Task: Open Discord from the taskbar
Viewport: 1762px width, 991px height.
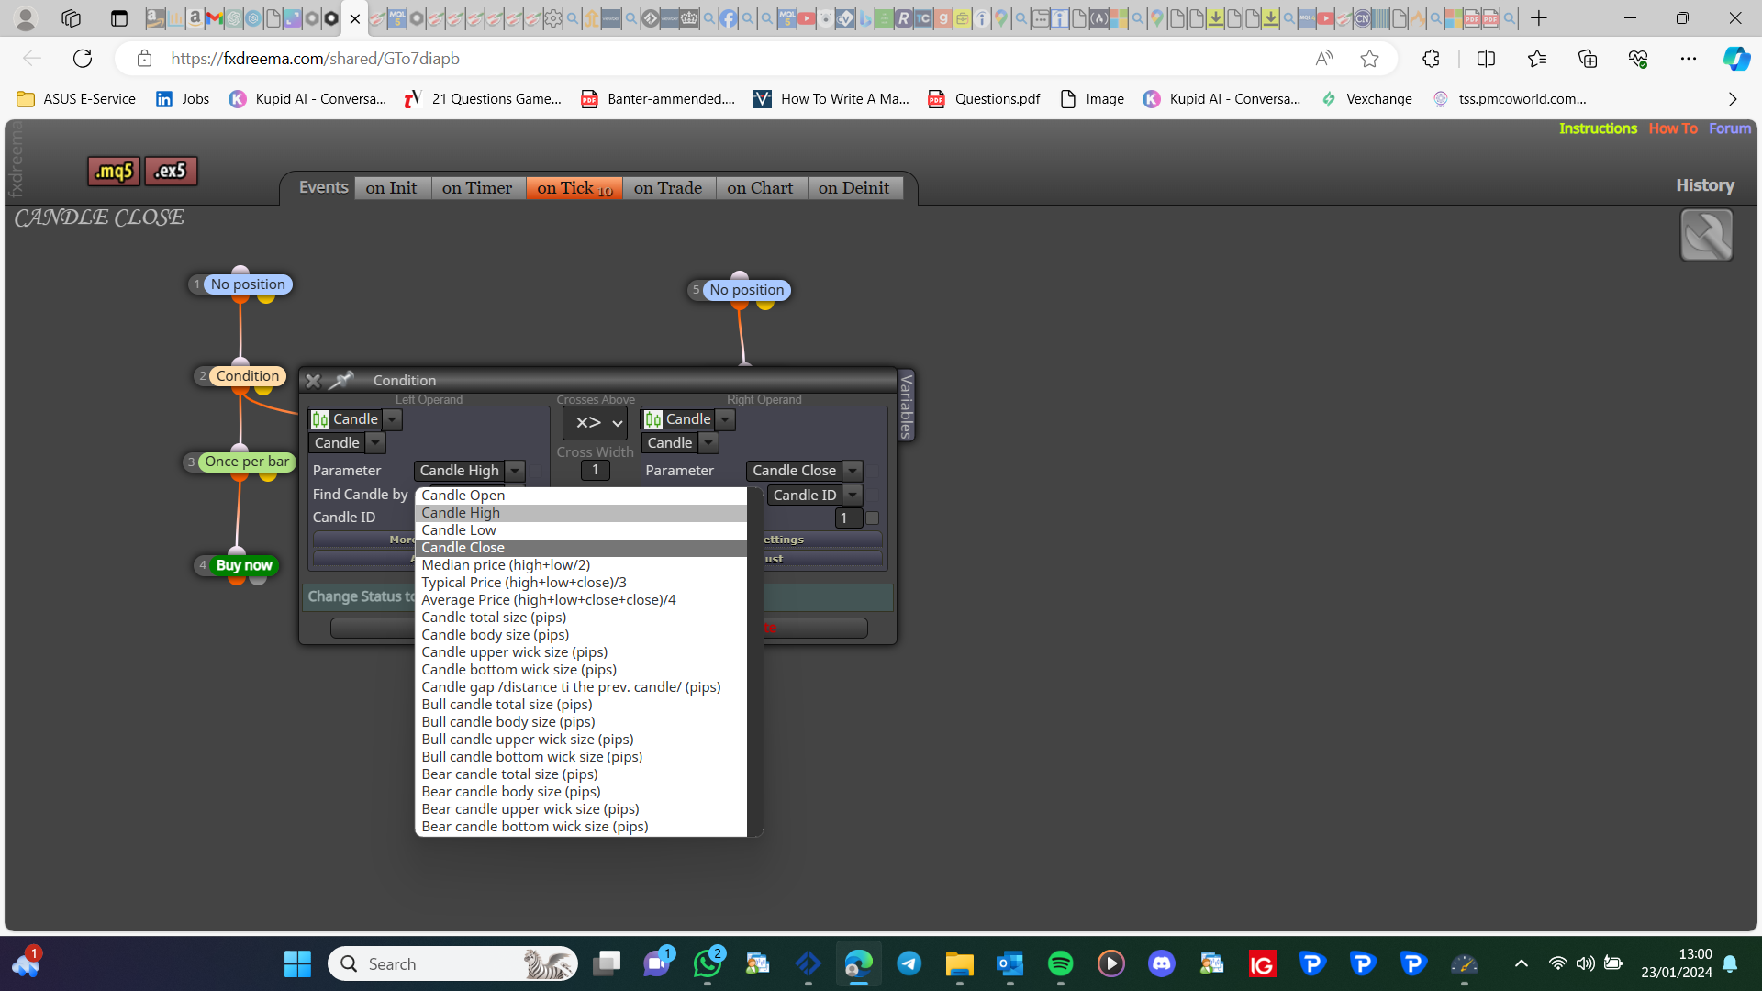Action: coord(1161,963)
